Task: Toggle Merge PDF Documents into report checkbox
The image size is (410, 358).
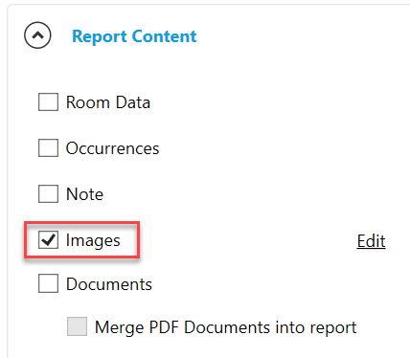Action: [x=77, y=326]
